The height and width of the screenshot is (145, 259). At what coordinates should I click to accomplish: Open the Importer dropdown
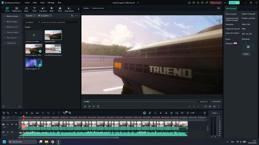(x=30, y=16)
